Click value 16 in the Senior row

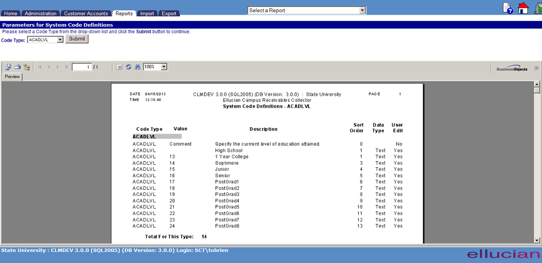coord(172,175)
